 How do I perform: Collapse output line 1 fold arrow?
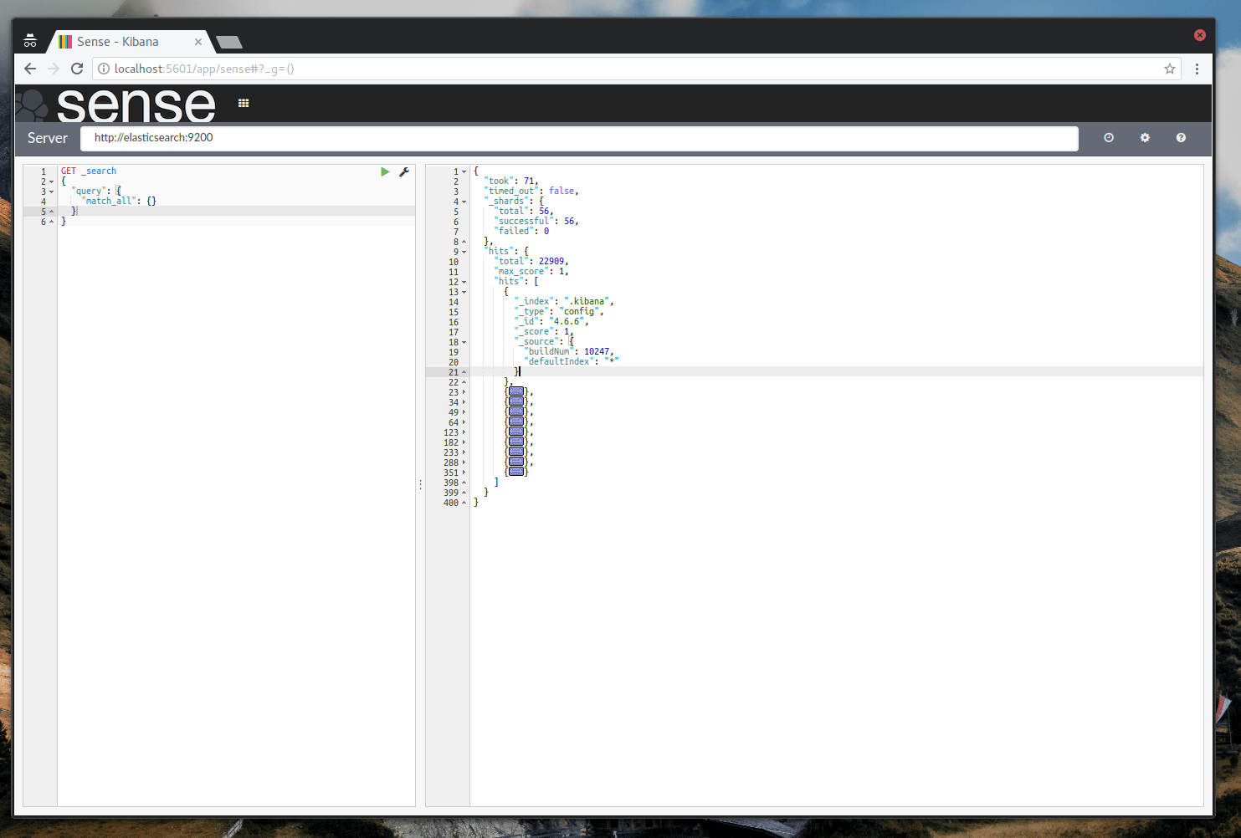pos(464,171)
